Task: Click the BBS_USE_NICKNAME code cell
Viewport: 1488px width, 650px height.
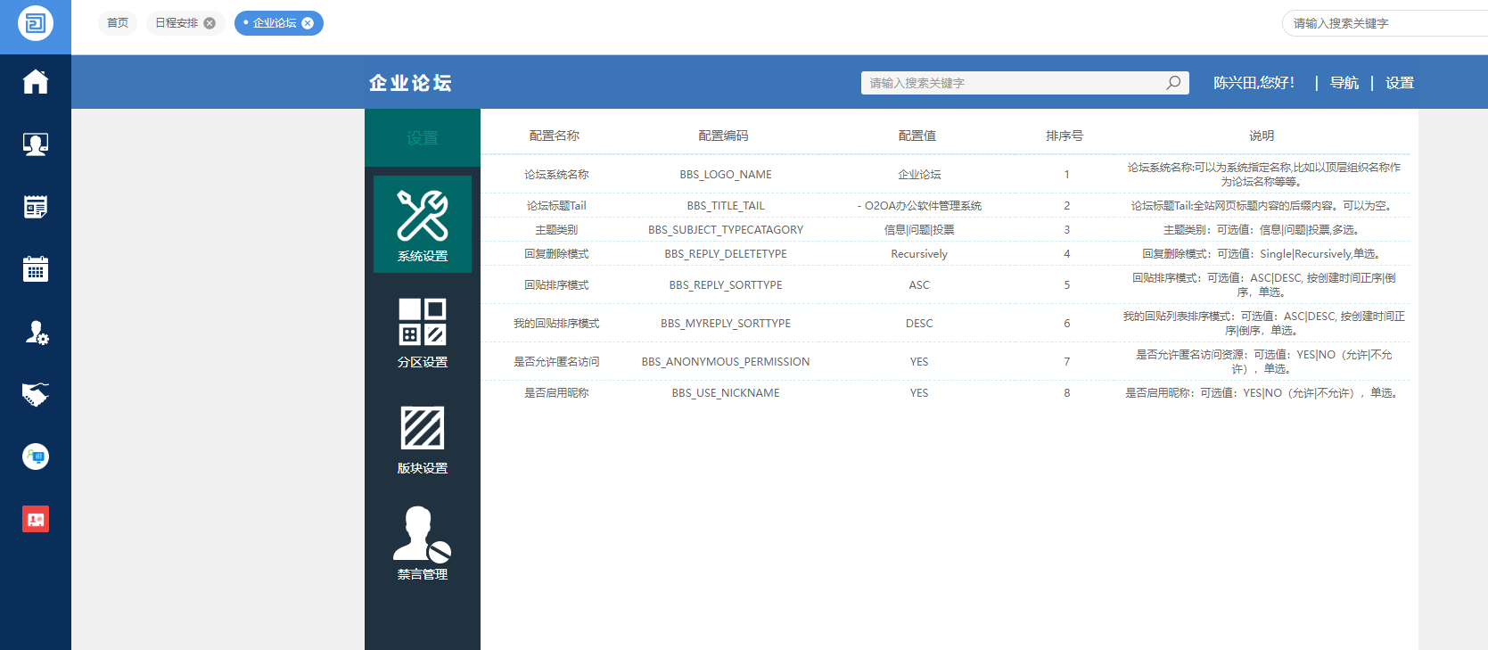Action: coord(726,393)
